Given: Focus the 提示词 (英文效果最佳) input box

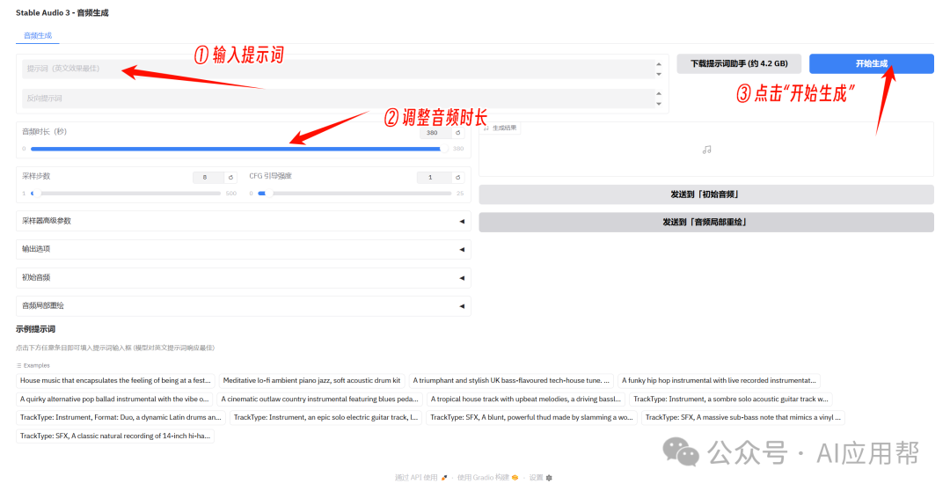Looking at the screenshot, I should coord(338,70).
